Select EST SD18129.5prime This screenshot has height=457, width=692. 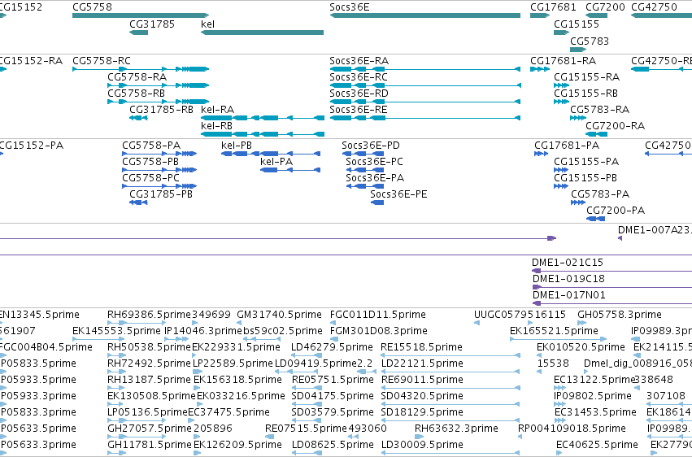[x=450, y=421]
